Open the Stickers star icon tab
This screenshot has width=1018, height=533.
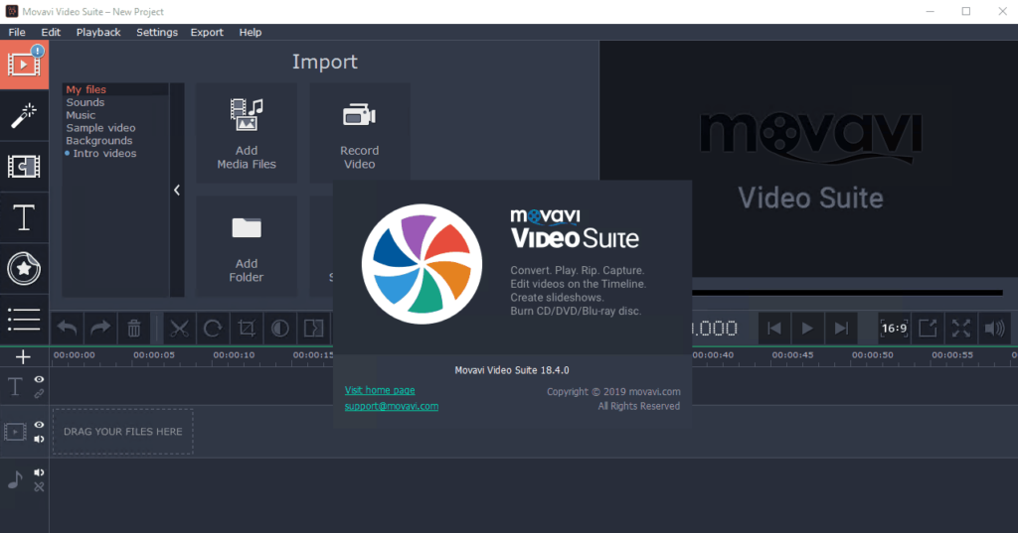(x=24, y=268)
